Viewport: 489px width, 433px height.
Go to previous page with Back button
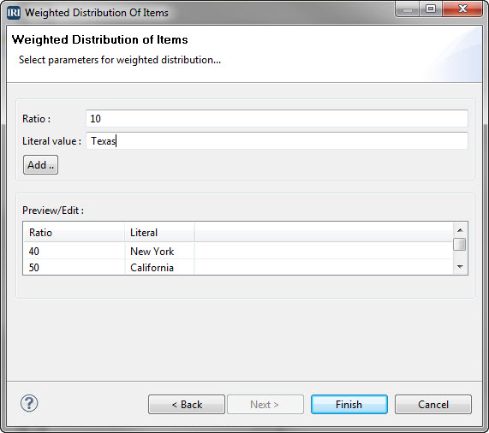(187, 405)
